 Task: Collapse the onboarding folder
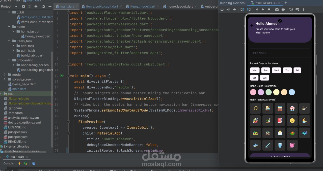pos(9,60)
